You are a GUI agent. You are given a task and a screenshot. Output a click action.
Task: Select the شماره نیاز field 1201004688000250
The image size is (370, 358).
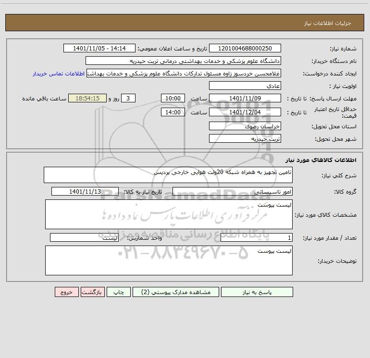(245, 48)
